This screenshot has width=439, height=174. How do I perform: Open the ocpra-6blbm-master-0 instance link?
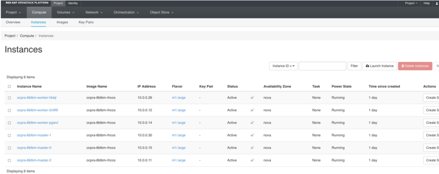coord(34,148)
